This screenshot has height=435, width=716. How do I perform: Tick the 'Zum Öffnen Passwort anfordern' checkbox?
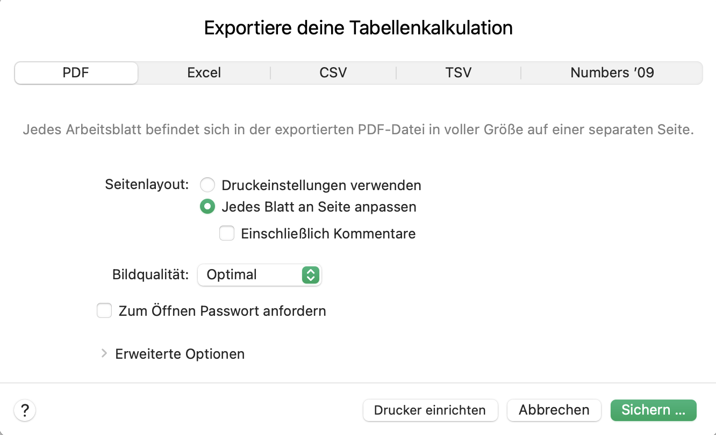104,311
